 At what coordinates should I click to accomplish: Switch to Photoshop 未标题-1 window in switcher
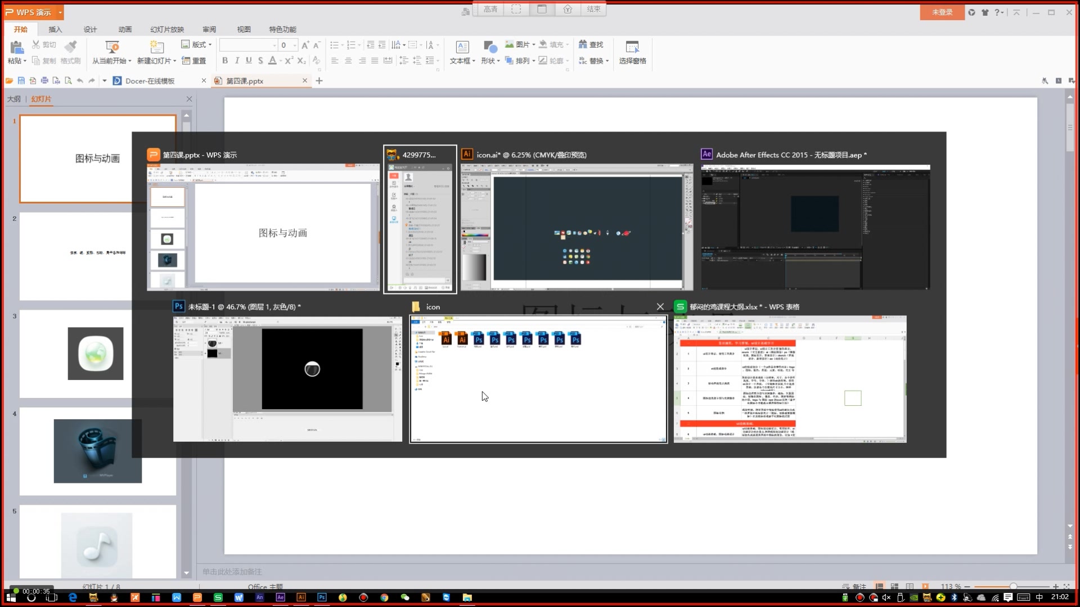tap(287, 378)
